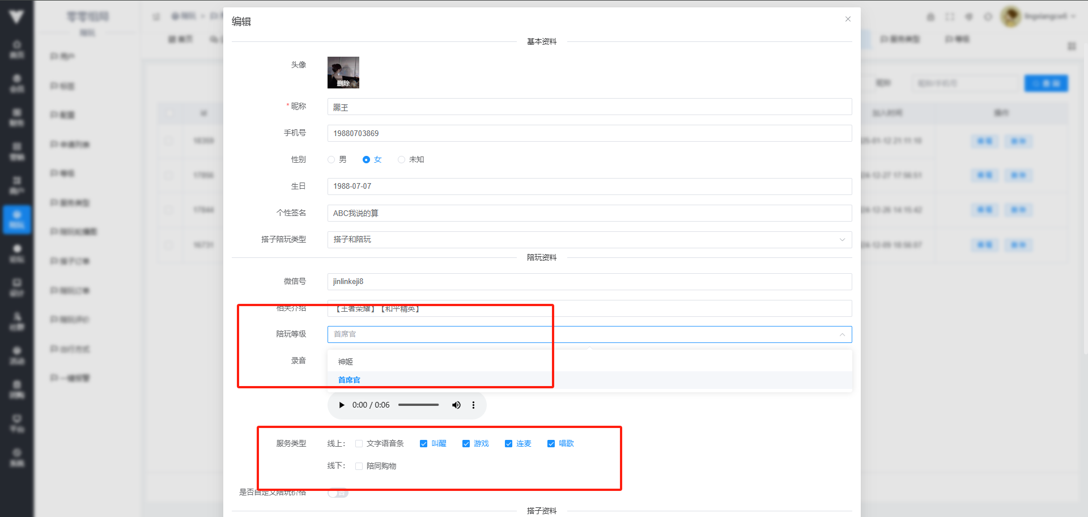Click the 微信号 text field
Image resolution: width=1088 pixels, height=517 pixels.
tap(589, 282)
